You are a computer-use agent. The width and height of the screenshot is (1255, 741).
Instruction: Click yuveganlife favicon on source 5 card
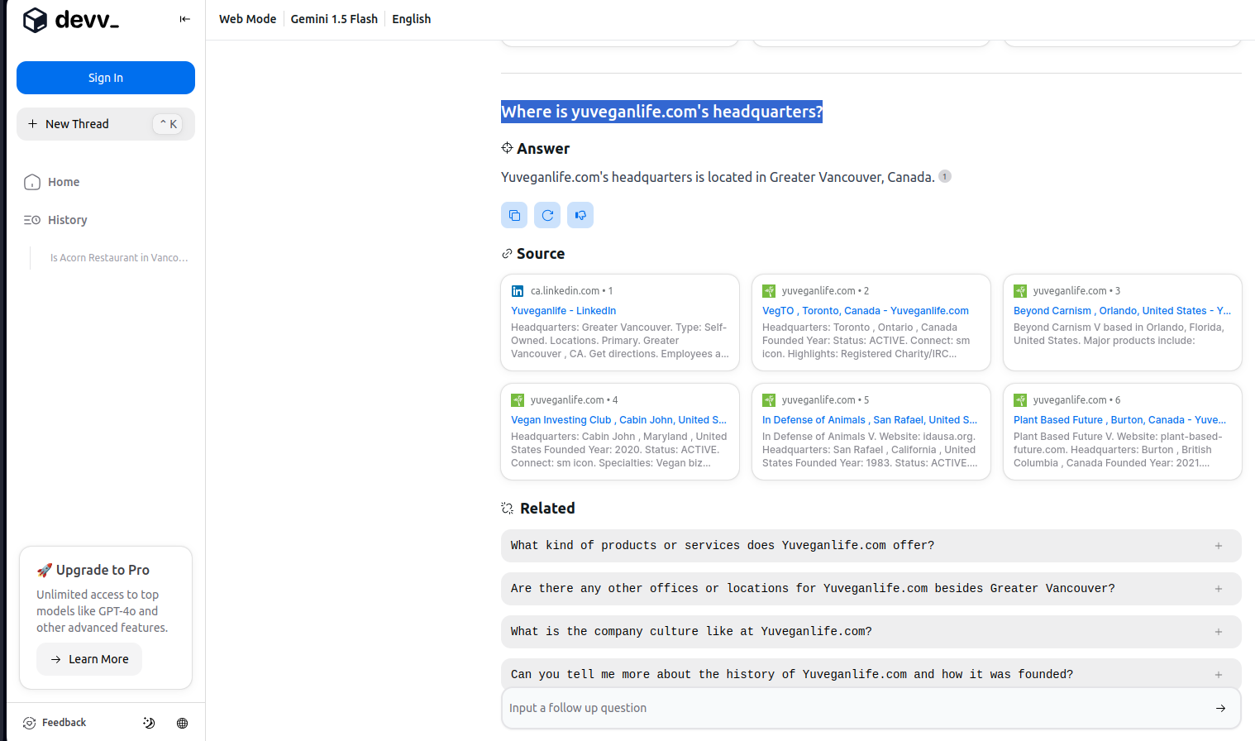point(769,400)
